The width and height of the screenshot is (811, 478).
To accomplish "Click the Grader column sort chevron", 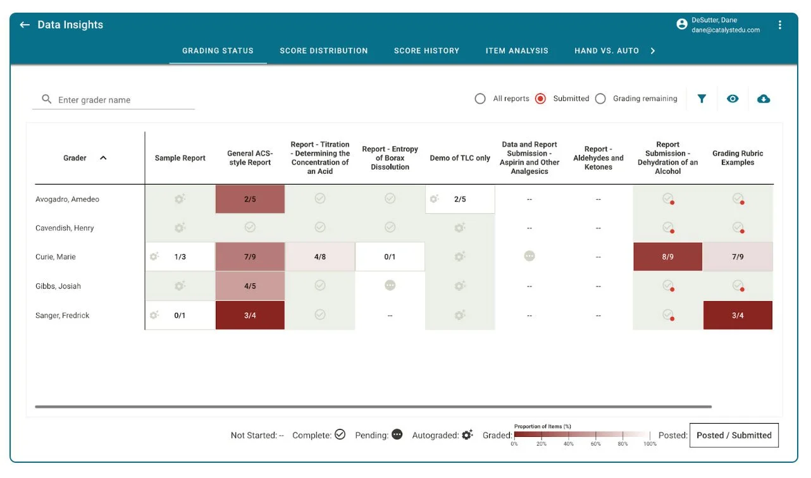I will tap(102, 157).
